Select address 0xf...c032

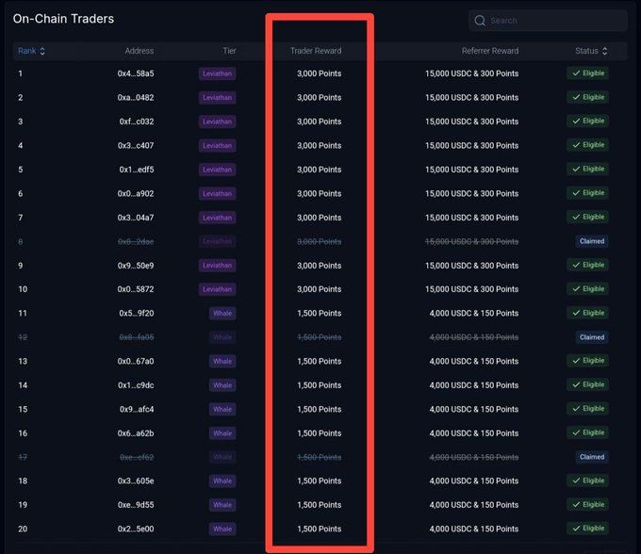pos(137,122)
